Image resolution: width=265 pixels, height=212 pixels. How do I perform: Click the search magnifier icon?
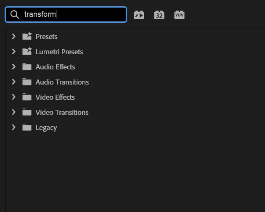[x=15, y=15]
